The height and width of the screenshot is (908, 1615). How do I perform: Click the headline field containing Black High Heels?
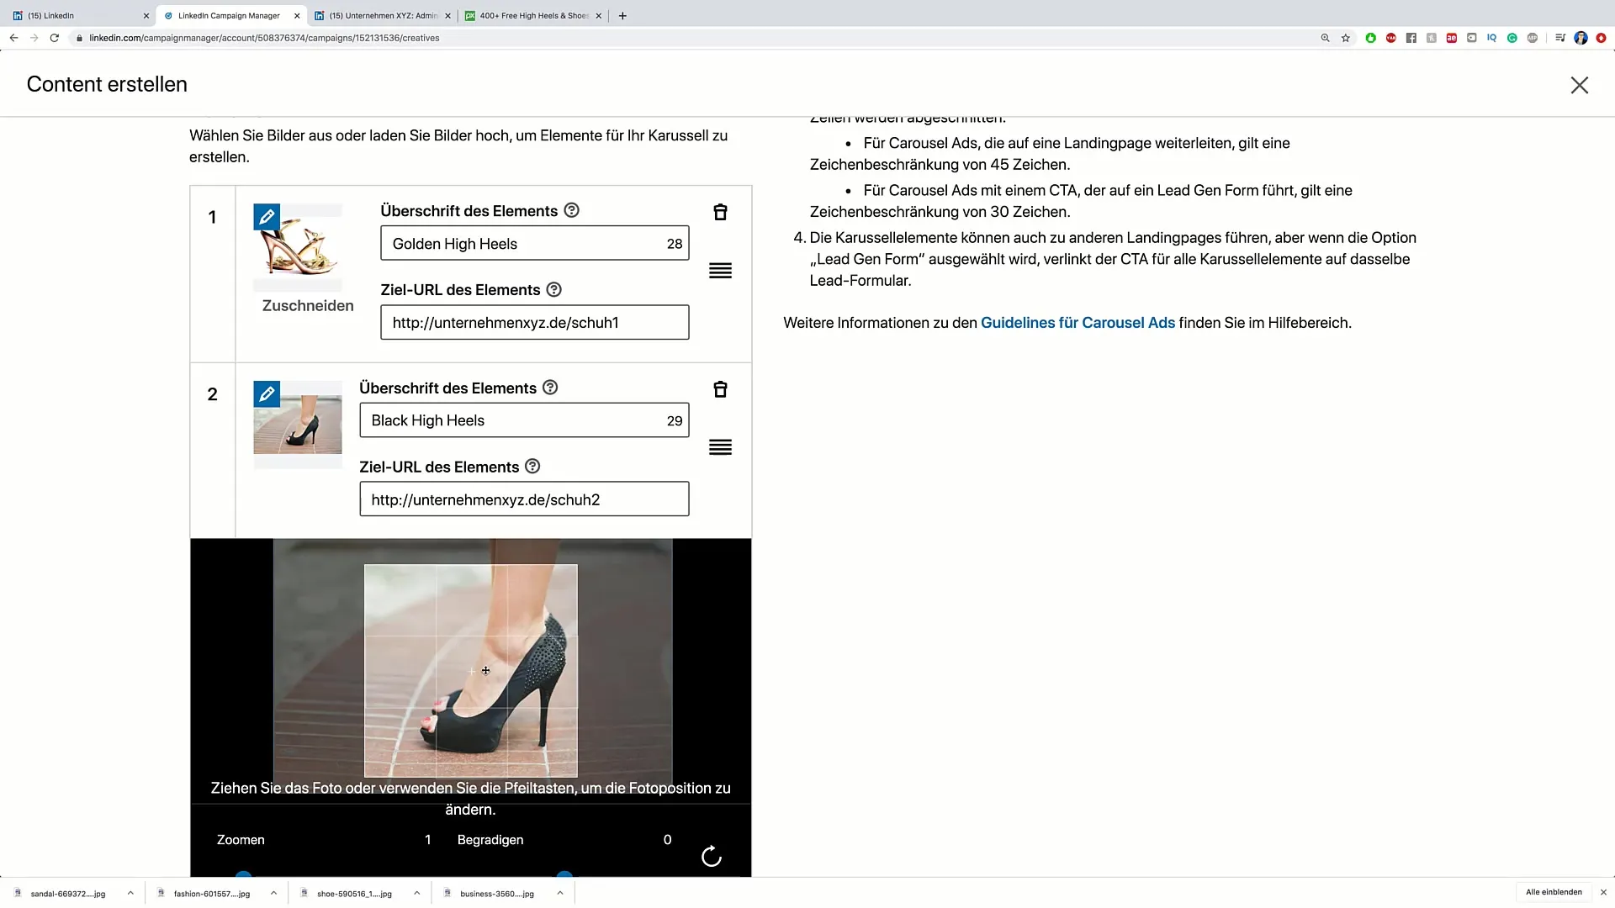(x=524, y=420)
